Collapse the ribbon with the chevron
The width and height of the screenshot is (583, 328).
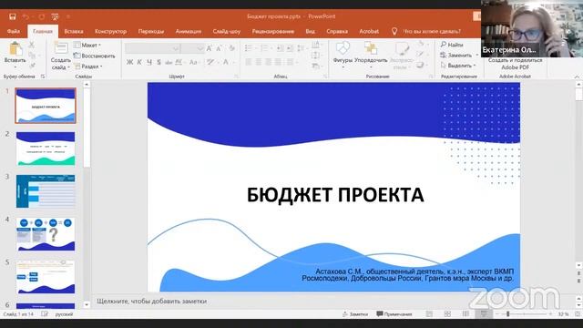(x=577, y=77)
